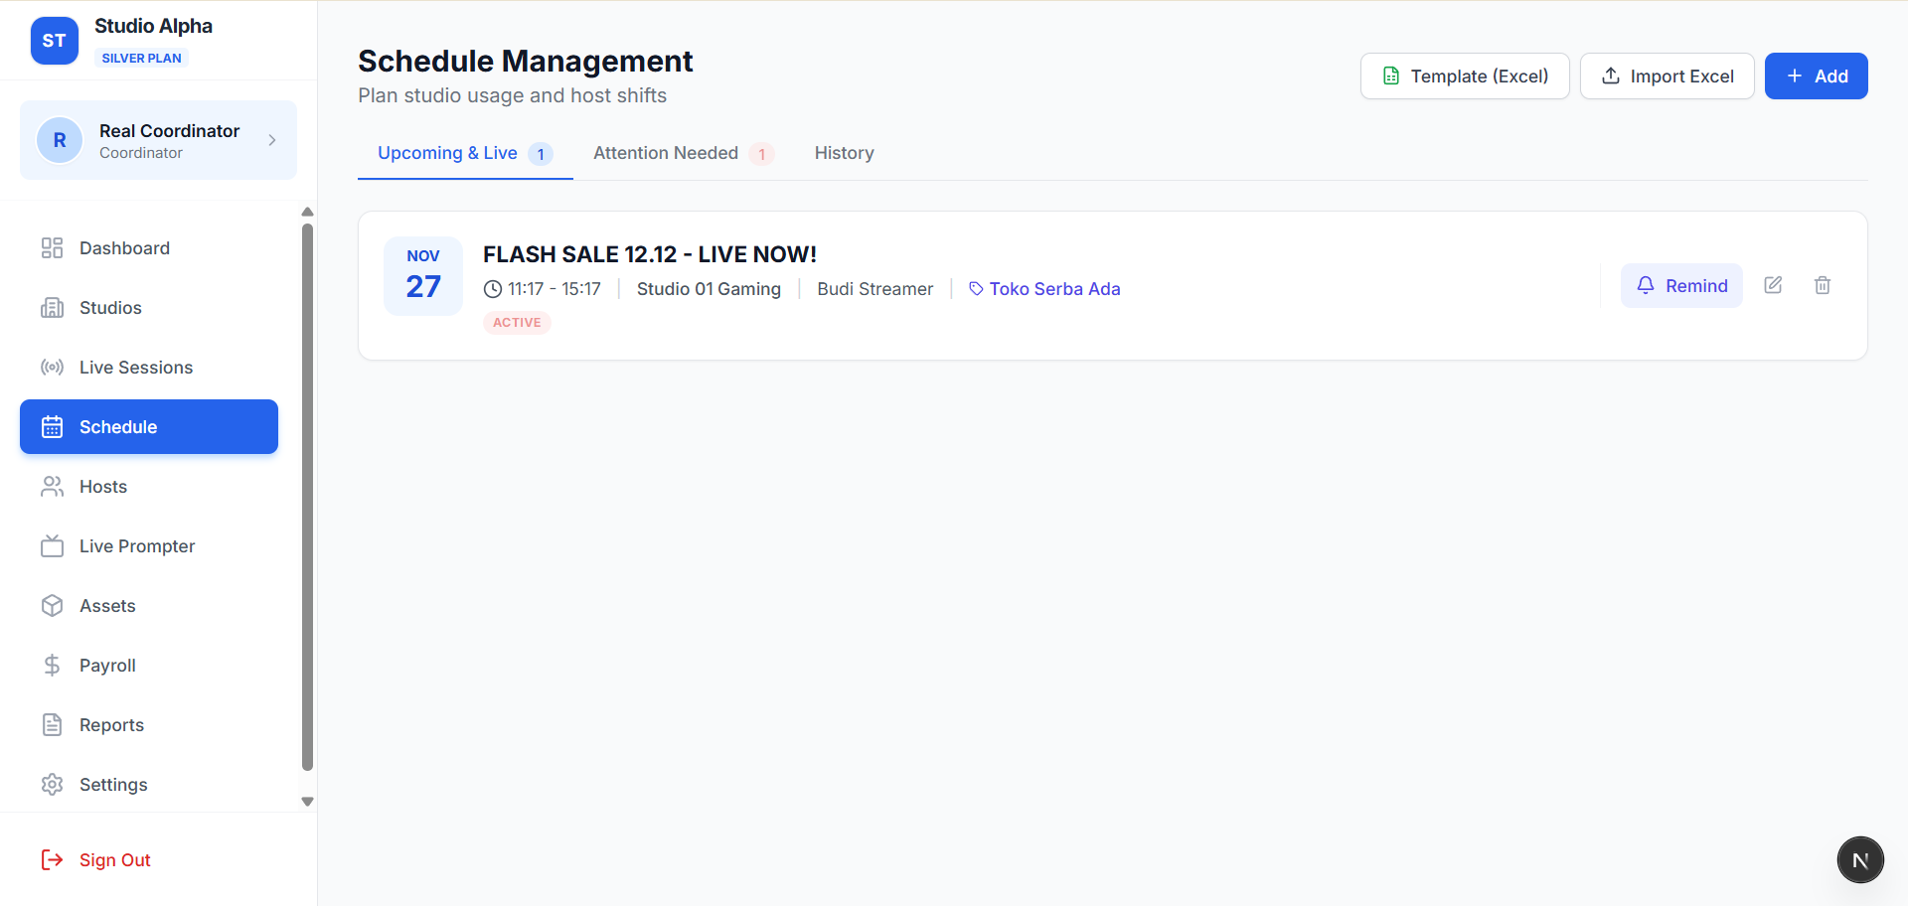The height and width of the screenshot is (906, 1908).
Task: Click Import Excel button
Action: 1667,76
